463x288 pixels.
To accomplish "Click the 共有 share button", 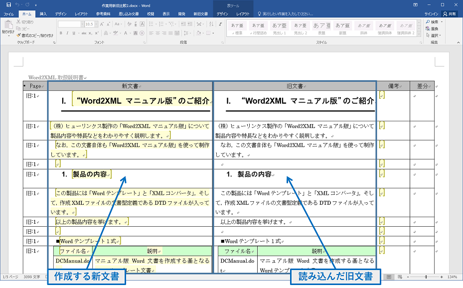I will [x=449, y=14].
